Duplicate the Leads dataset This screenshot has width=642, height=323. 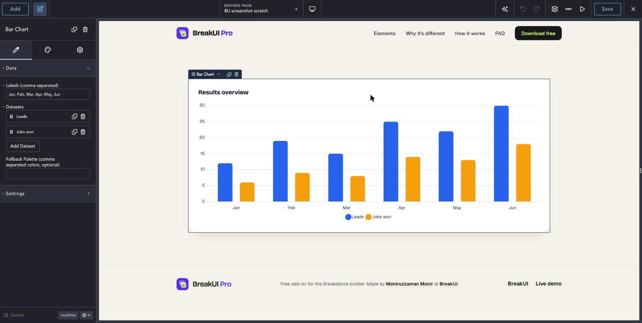[x=74, y=117]
